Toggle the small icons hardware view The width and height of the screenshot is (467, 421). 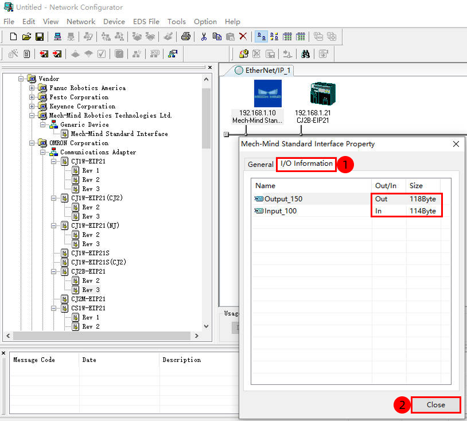pos(274,36)
